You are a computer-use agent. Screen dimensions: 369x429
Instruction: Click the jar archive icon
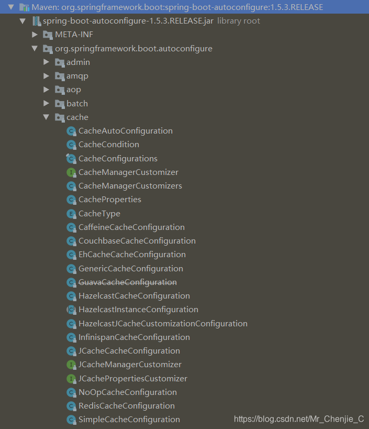[x=37, y=21]
